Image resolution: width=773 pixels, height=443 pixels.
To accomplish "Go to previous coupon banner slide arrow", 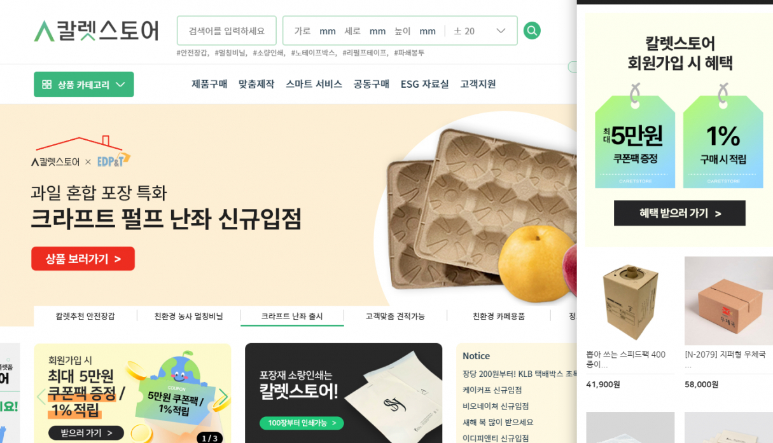I will [41, 397].
